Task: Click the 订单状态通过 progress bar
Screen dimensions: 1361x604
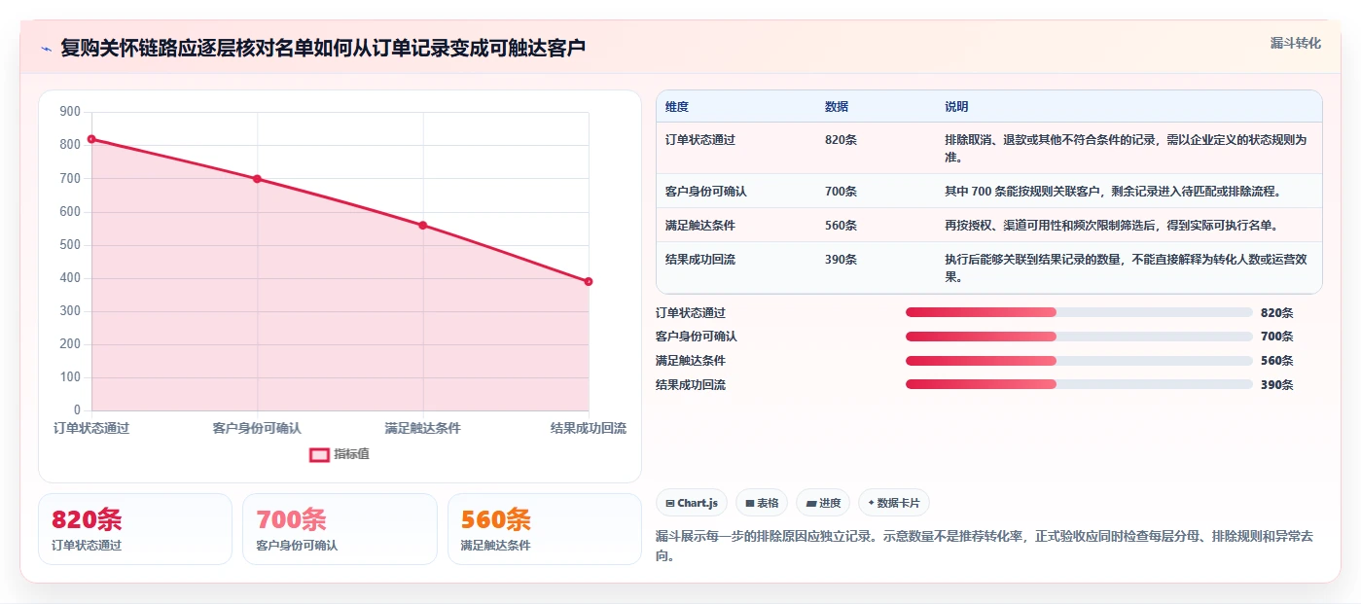Action: [x=1079, y=312]
